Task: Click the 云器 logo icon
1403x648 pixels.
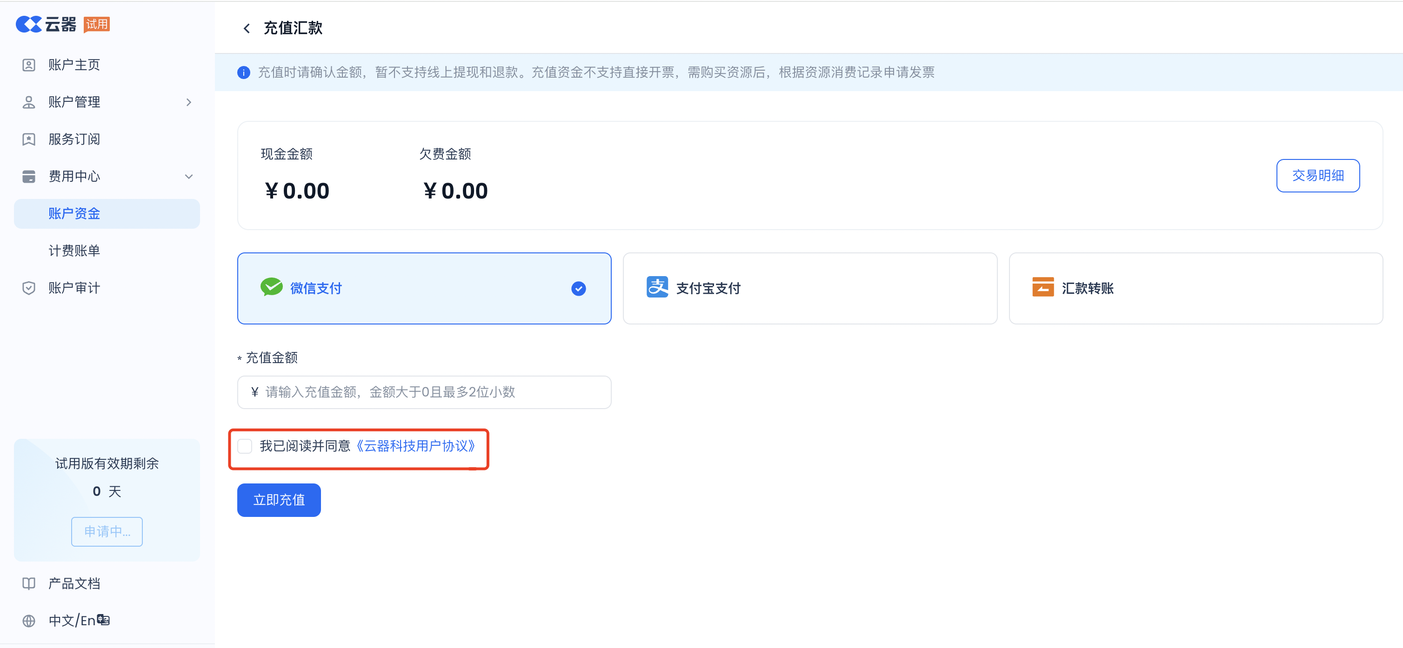Action: [29, 25]
